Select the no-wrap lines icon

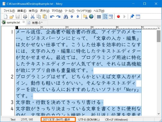(x=99, y=17)
